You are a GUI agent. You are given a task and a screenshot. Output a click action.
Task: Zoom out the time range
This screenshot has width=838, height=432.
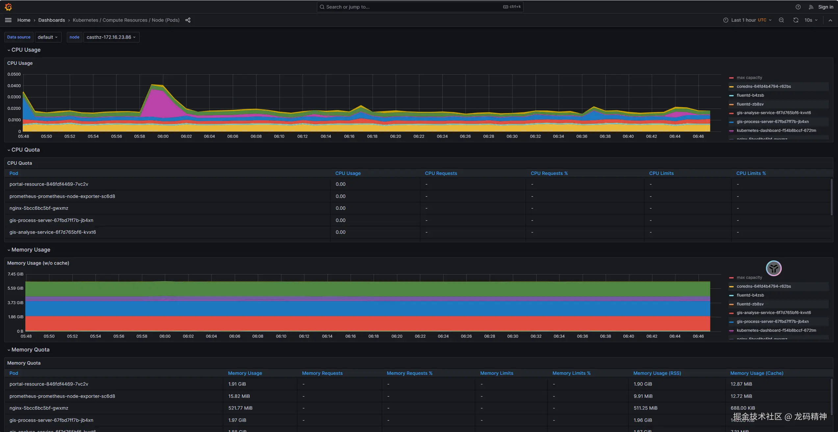click(781, 20)
